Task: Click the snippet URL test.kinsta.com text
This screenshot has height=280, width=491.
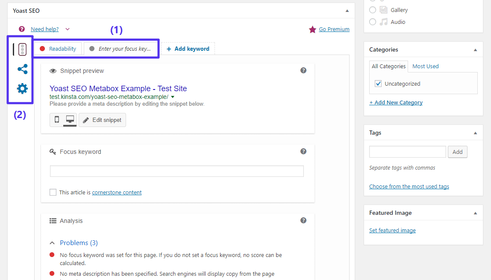Action: pos(109,97)
